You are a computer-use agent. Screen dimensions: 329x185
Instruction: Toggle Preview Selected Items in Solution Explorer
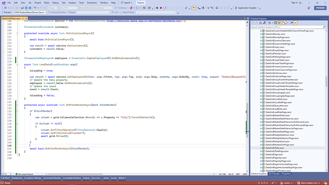click(295, 23)
